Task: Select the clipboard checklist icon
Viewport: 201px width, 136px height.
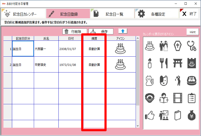Action: coord(192,98)
